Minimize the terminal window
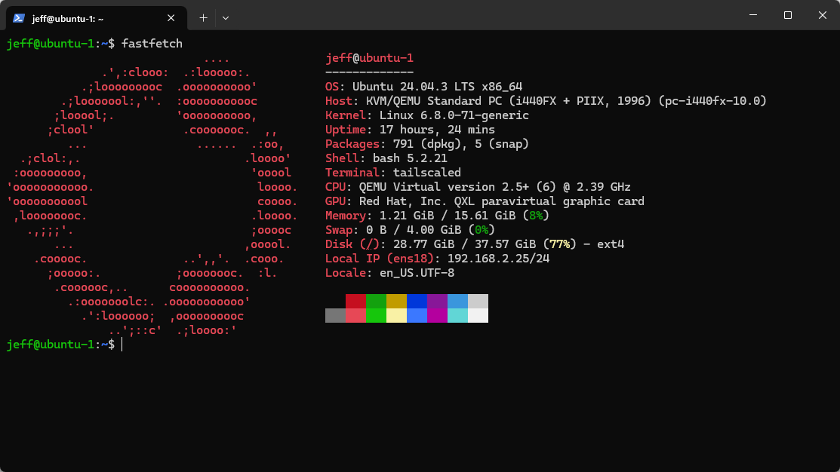The image size is (840, 472). coord(753,15)
